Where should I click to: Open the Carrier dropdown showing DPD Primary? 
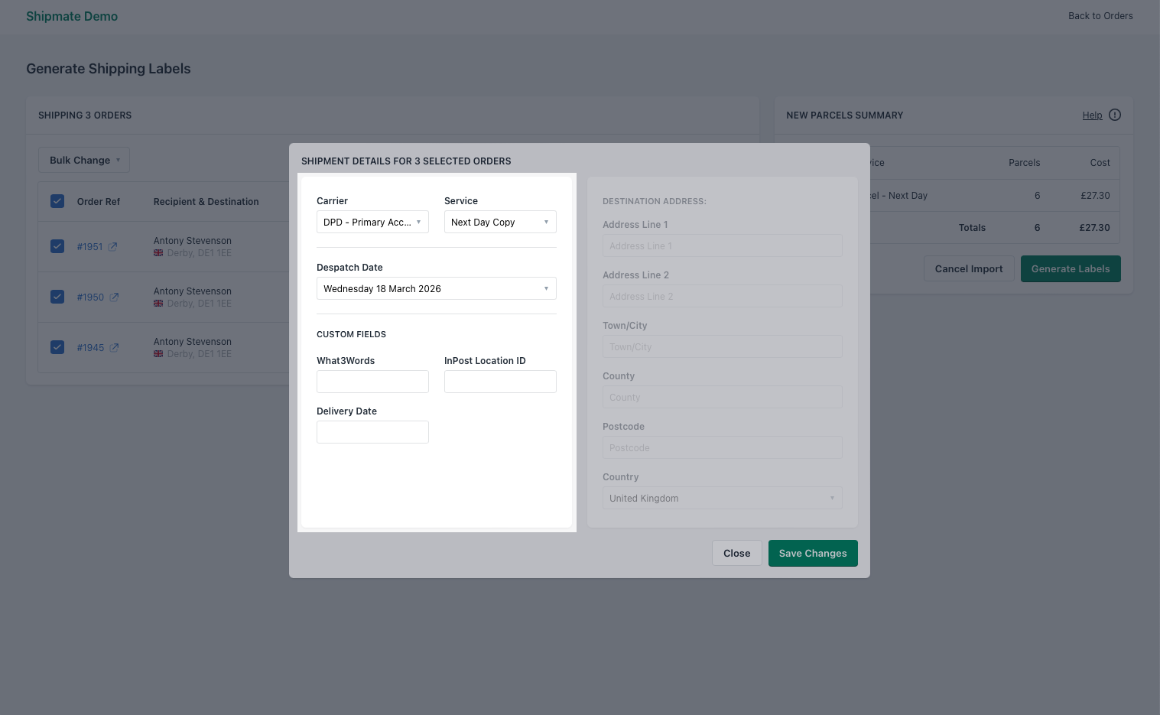[372, 222]
